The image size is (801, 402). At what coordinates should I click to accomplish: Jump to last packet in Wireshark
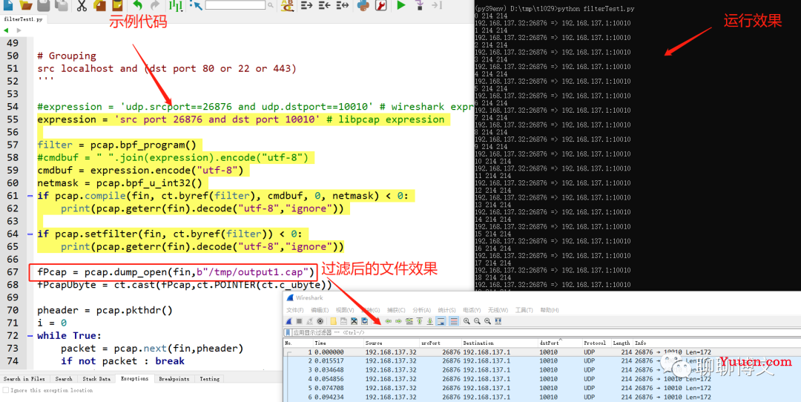pyautogui.click(x=429, y=321)
